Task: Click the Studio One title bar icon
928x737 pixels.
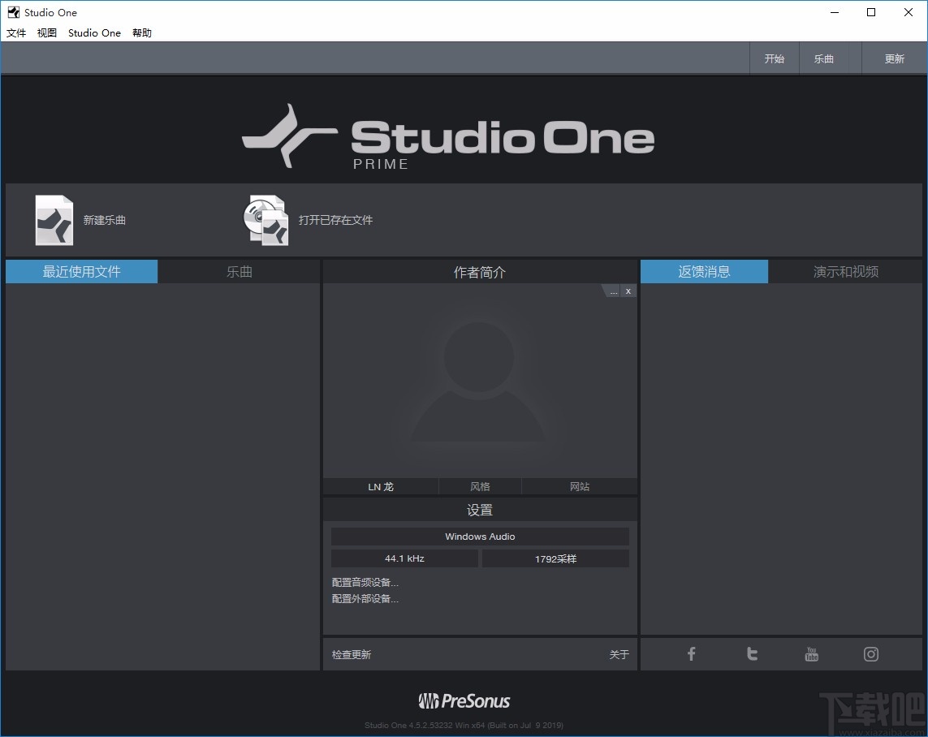Action: coord(13,12)
